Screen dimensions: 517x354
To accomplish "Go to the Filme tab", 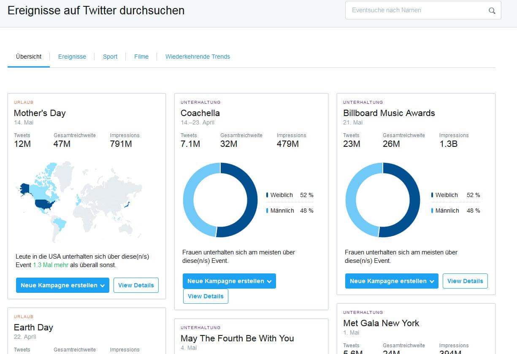I will (x=141, y=57).
